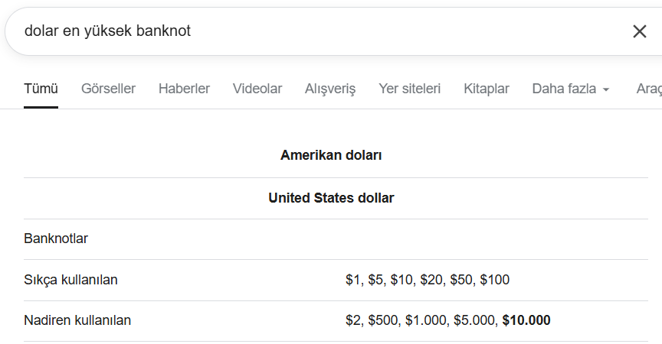Expand the Daha fazla menu
Screen dimensions: 662x344
[570, 89]
